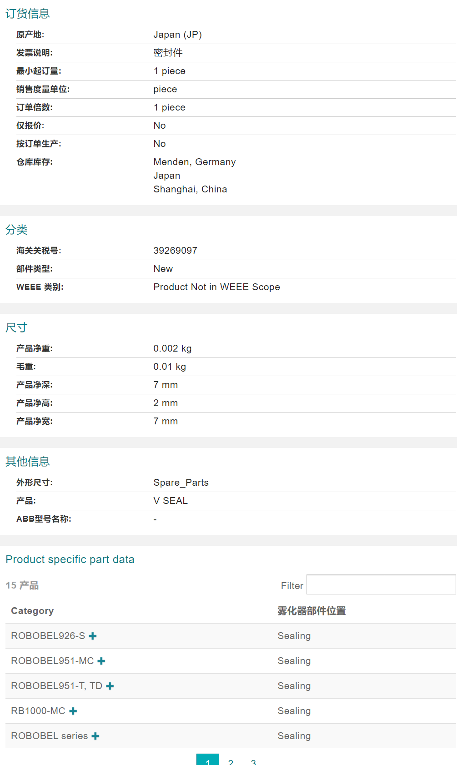The image size is (457, 765).
Task: Select the RB1000-MC product row
Action: click(x=36, y=711)
